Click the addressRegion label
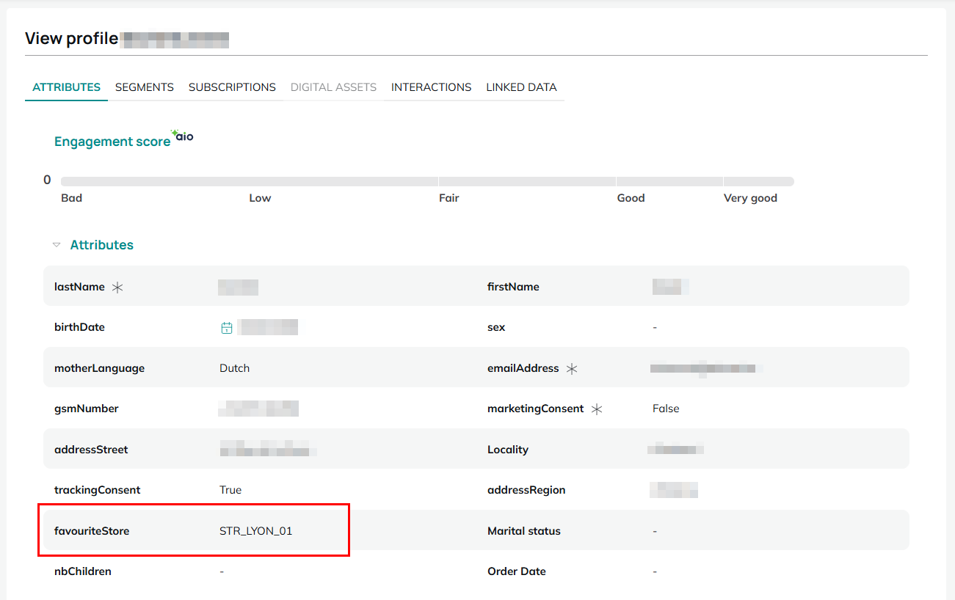The width and height of the screenshot is (955, 600). [x=526, y=490]
